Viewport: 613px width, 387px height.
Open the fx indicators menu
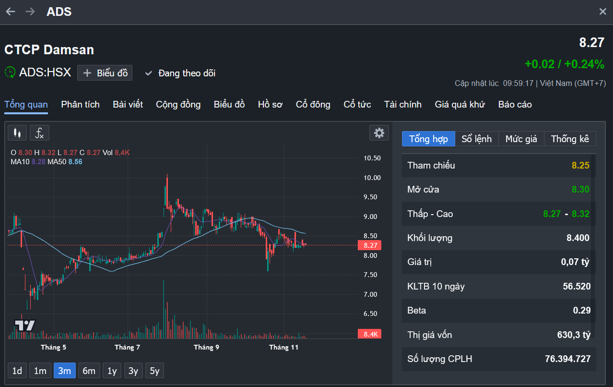pos(40,133)
